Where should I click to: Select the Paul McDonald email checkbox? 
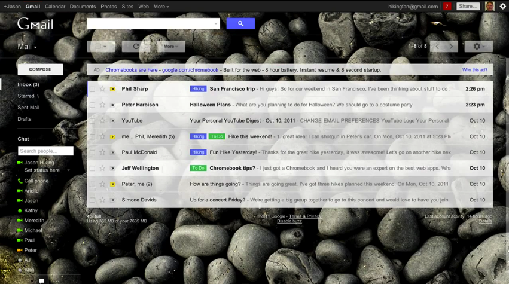tap(92, 152)
